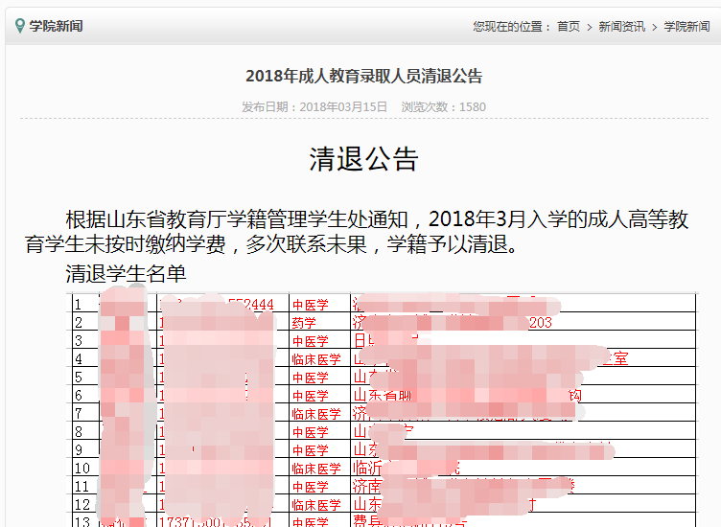Click the large 清退公告 heading
This screenshot has height=527, width=721.
tap(363, 159)
